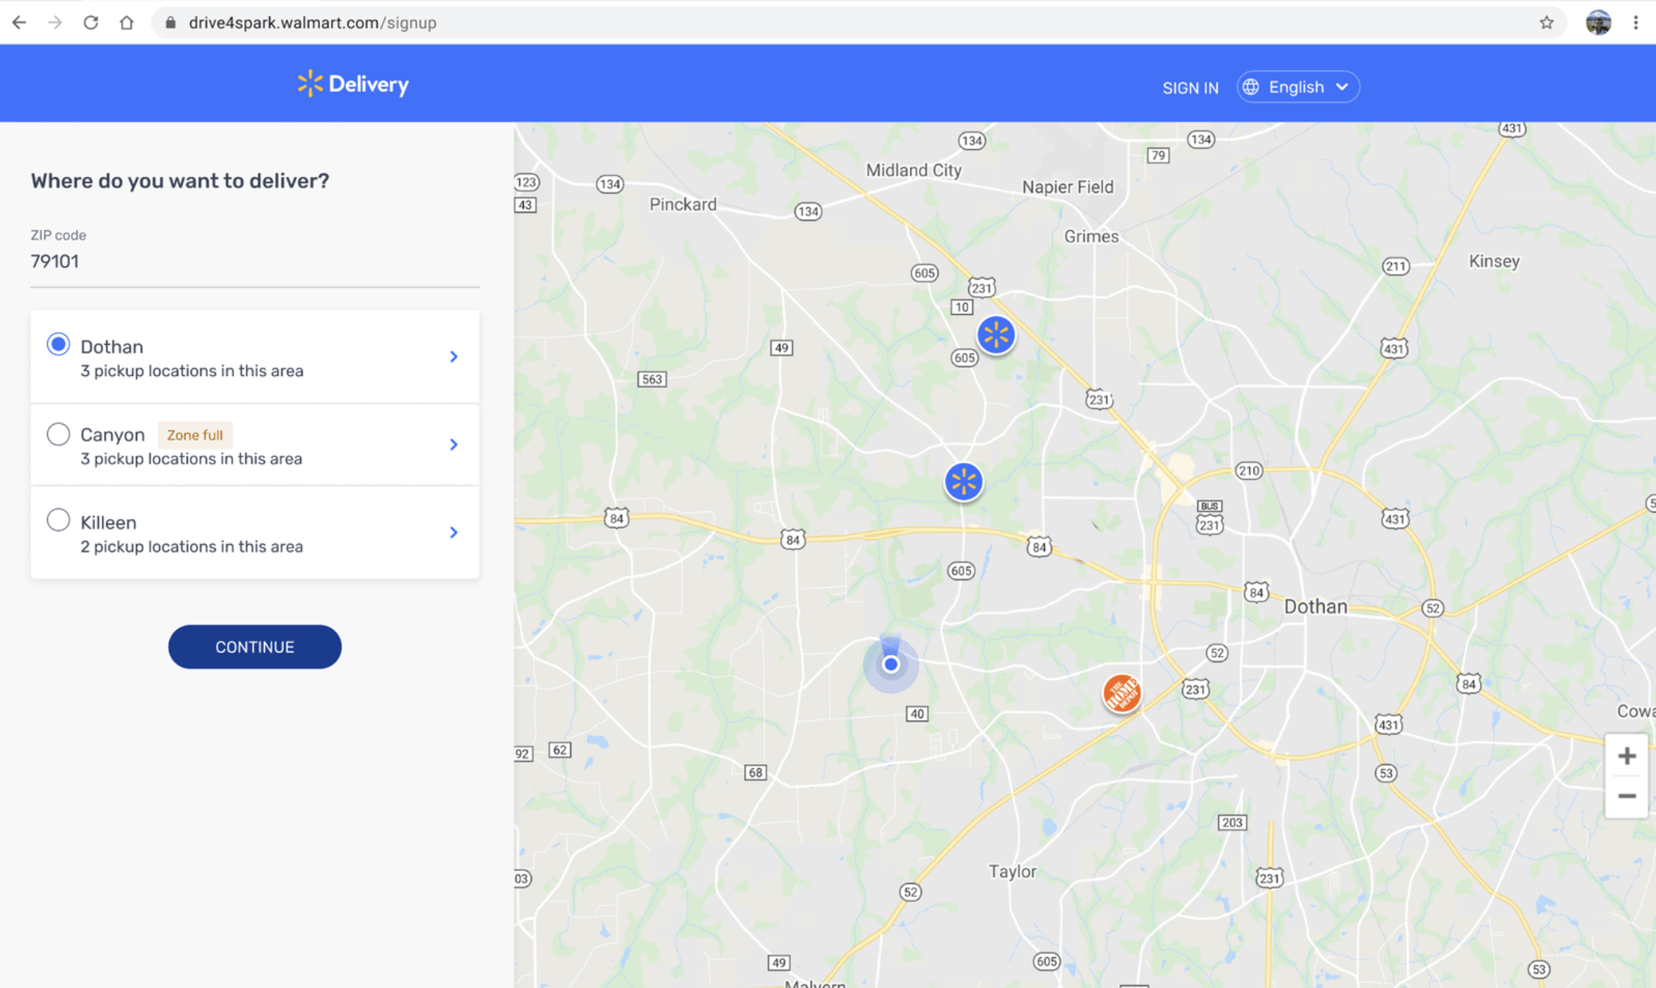Viewport: 1656px width, 988px height.
Task: Open the browser three-dot menu
Action: coord(1635,23)
